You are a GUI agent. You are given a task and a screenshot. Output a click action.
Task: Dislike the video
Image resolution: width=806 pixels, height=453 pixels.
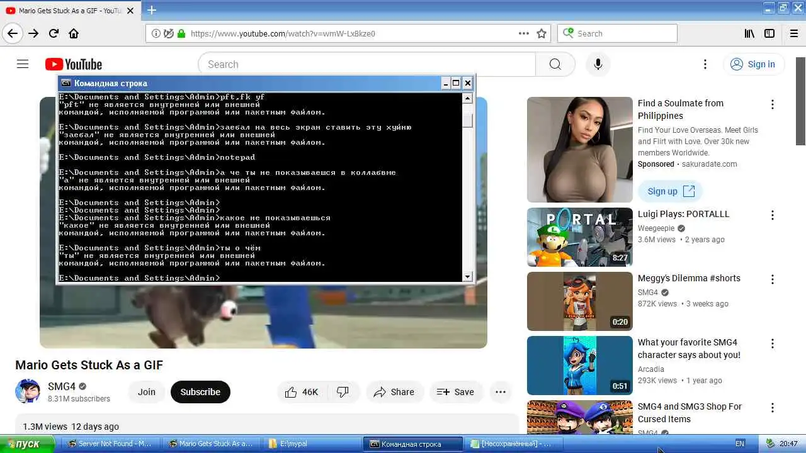pos(343,392)
